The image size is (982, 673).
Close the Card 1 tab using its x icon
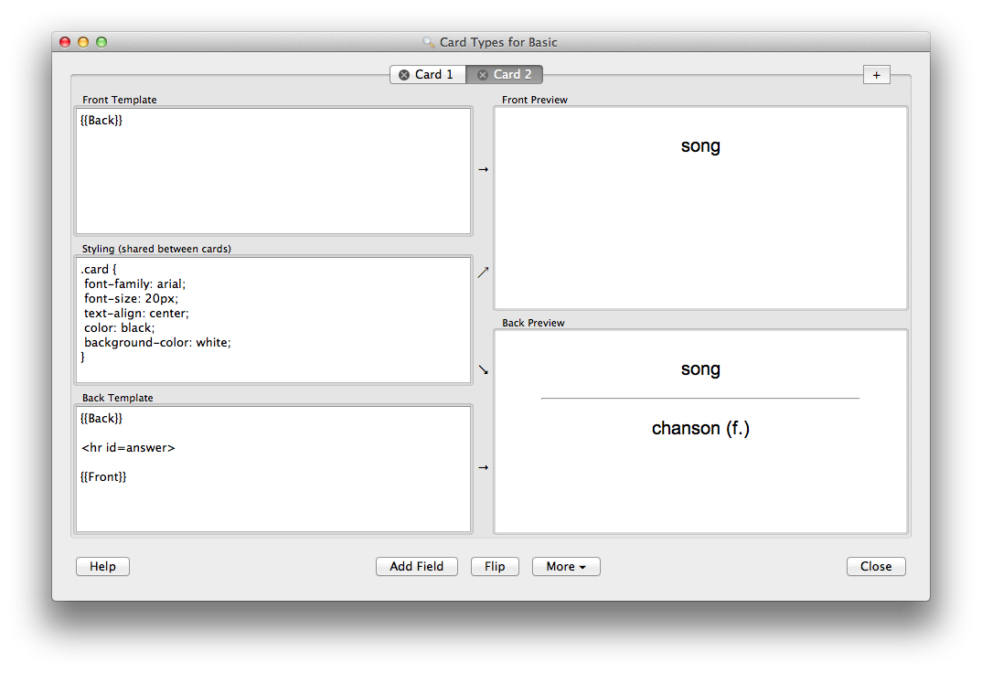404,75
